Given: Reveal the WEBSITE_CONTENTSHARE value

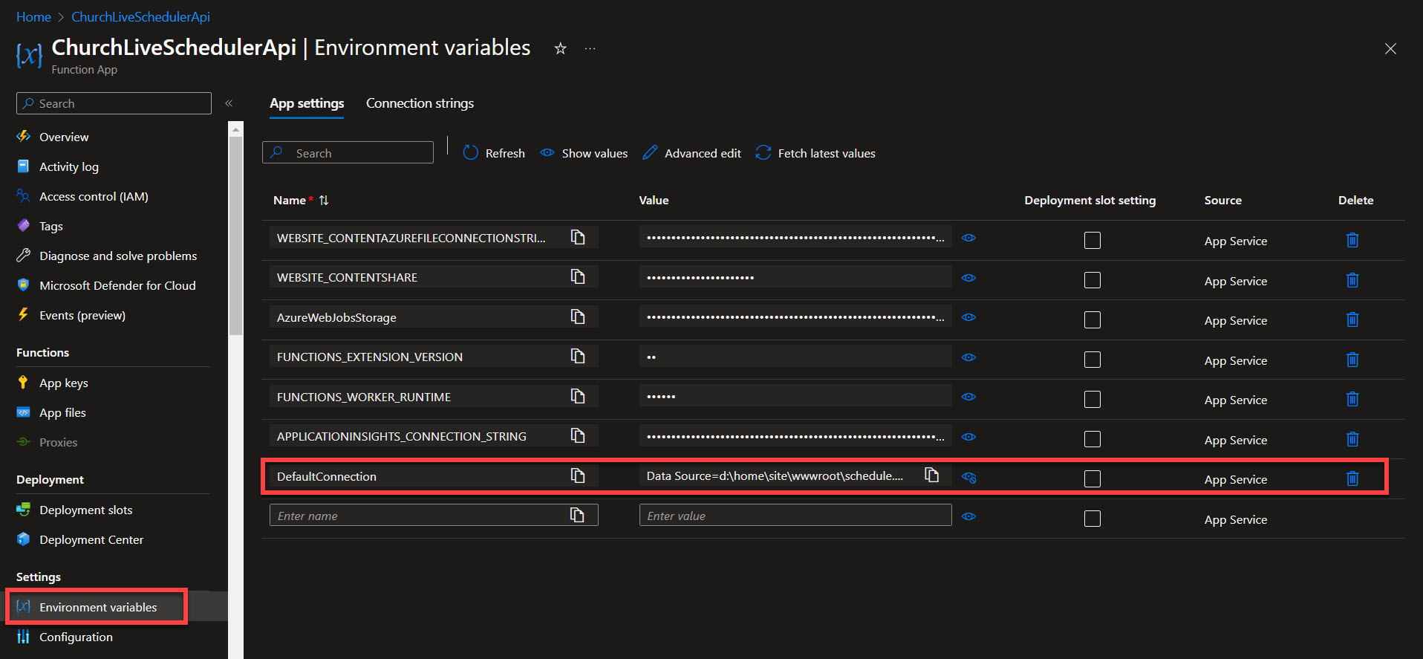Looking at the screenshot, I should [x=968, y=278].
